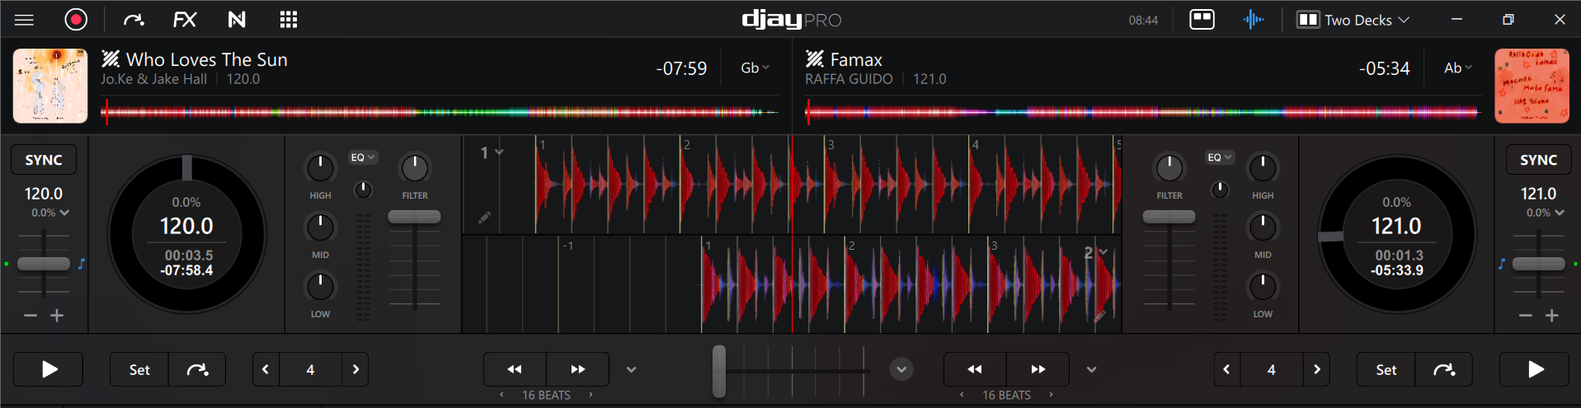Screen dimensions: 1581x408
Task: Click the crossfader handle
Action: (719, 371)
